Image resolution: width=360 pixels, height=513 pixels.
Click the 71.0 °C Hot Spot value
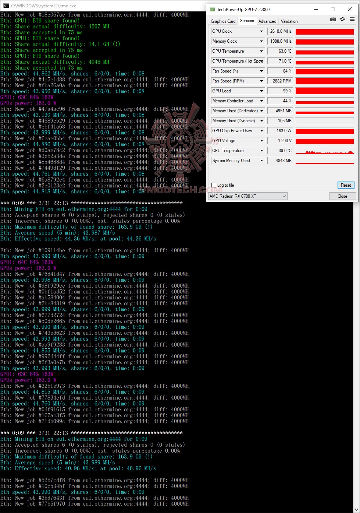click(x=280, y=61)
